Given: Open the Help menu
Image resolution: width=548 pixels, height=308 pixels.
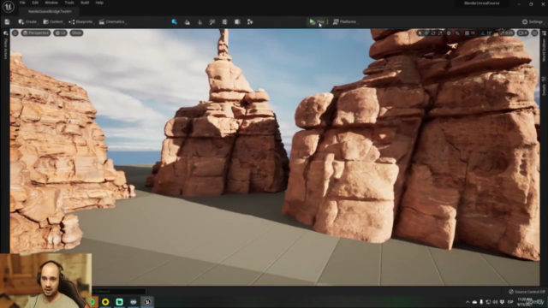Looking at the screenshot, I should point(99,3).
